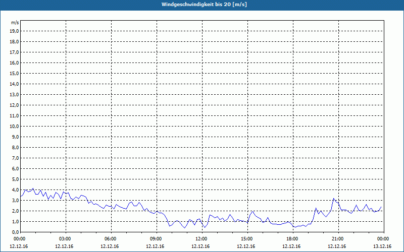This screenshot has width=404, height=252.
Task: Click the 18:00 time label
Action: pyautogui.click(x=292, y=239)
